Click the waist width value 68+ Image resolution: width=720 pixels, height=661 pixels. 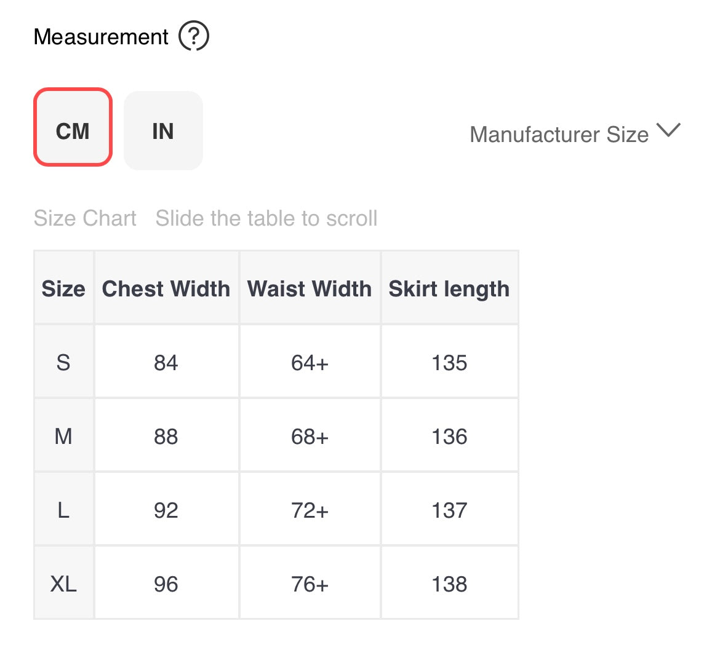coord(310,437)
